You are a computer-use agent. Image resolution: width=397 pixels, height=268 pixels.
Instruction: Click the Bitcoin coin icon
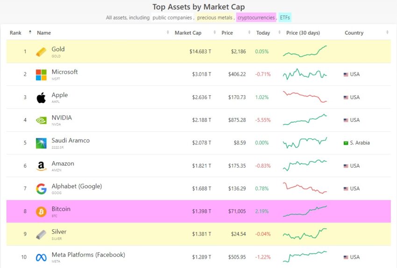(x=41, y=212)
